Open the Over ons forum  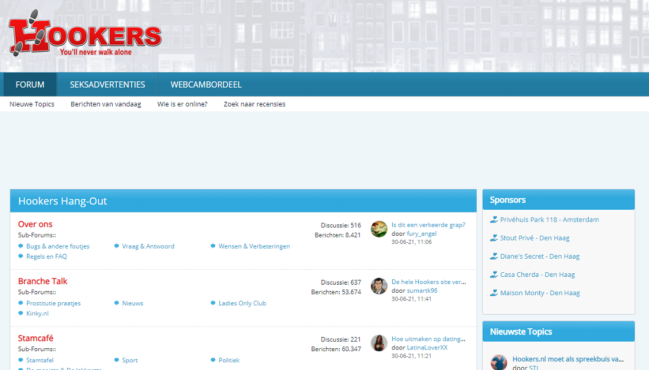[x=35, y=224]
